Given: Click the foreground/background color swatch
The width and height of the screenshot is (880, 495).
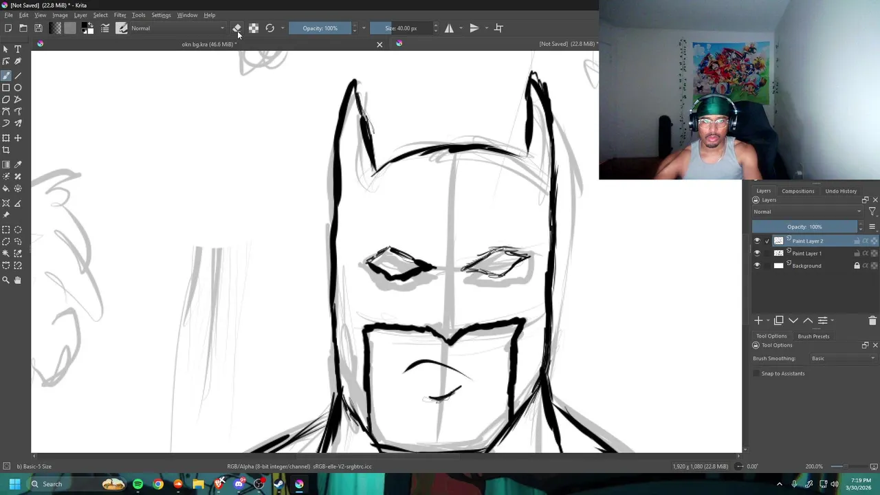Looking at the screenshot, I should pyautogui.click(x=87, y=28).
